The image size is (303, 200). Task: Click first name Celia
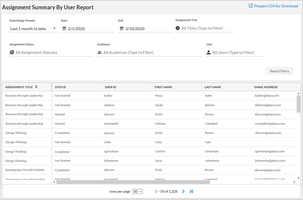point(158,142)
